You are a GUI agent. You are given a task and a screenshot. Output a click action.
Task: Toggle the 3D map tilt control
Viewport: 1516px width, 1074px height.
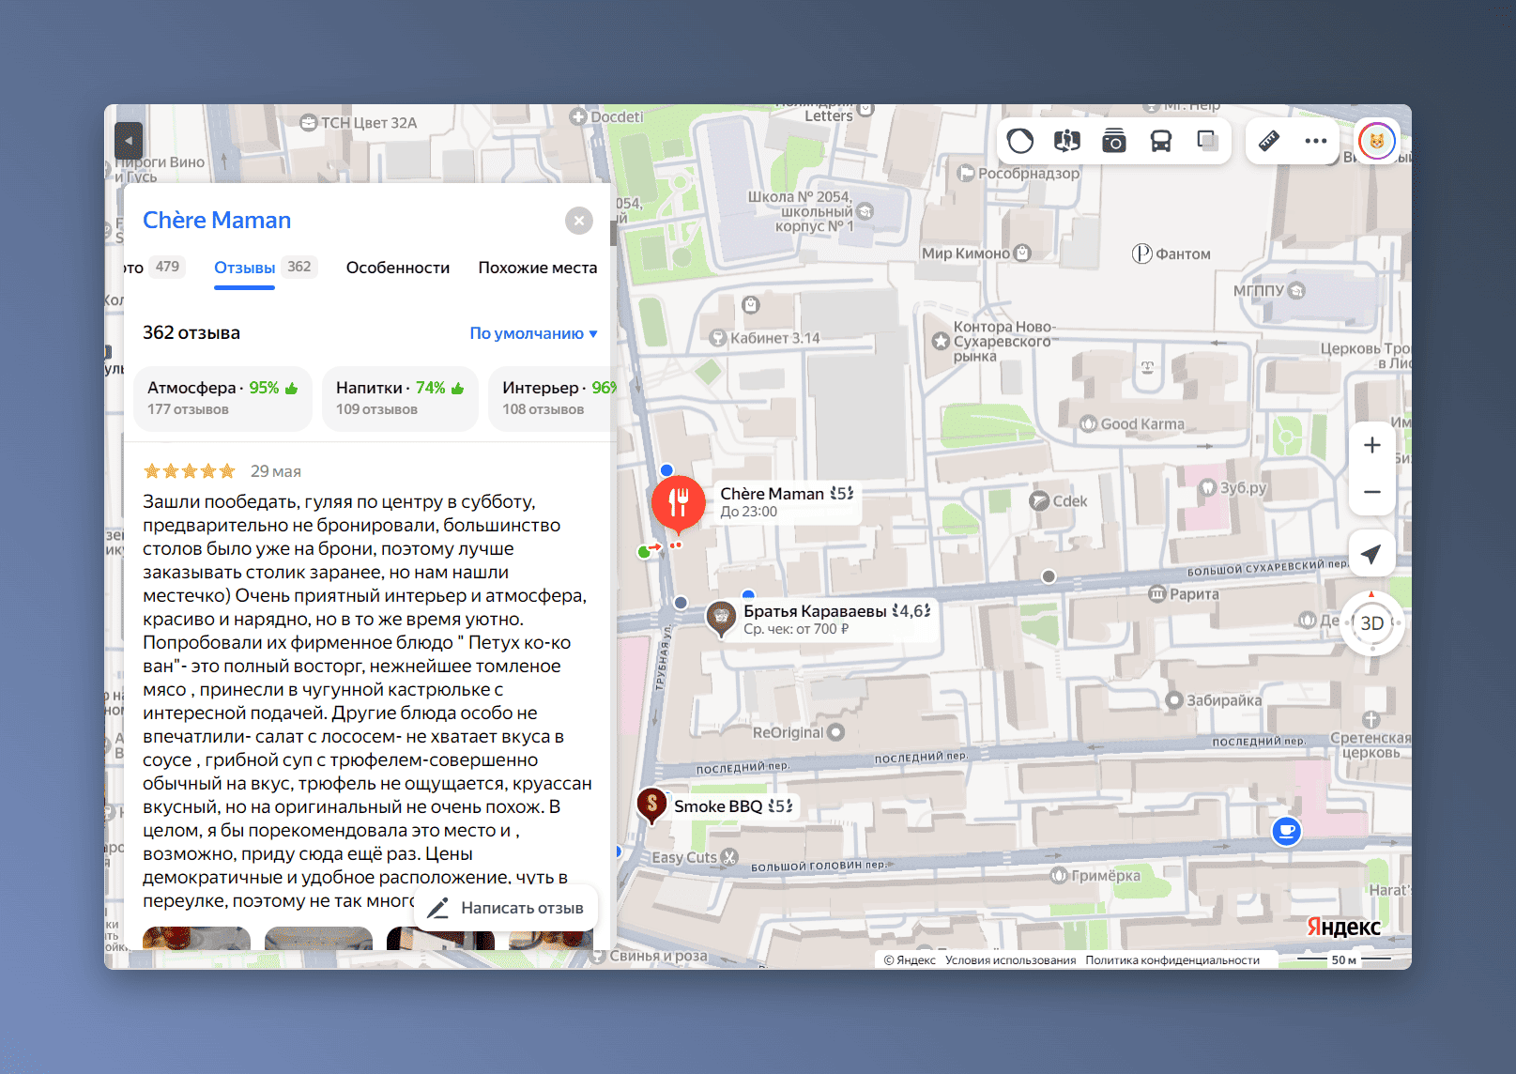(x=1372, y=623)
